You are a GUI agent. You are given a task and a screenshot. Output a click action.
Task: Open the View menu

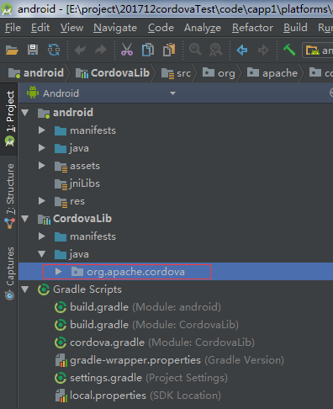click(x=72, y=28)
